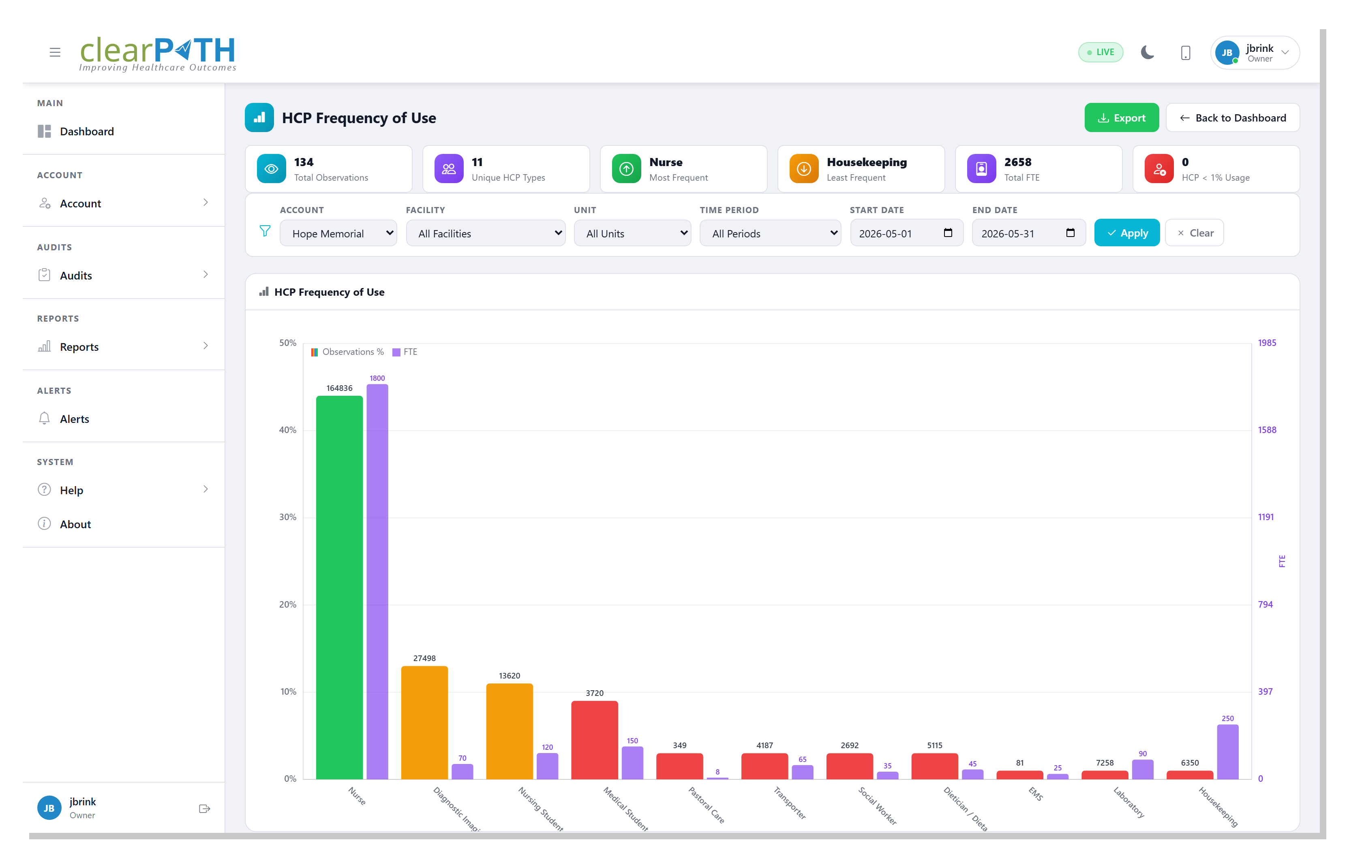Click the Diagnostic Imaging orange bar 27498

[425, 723]
